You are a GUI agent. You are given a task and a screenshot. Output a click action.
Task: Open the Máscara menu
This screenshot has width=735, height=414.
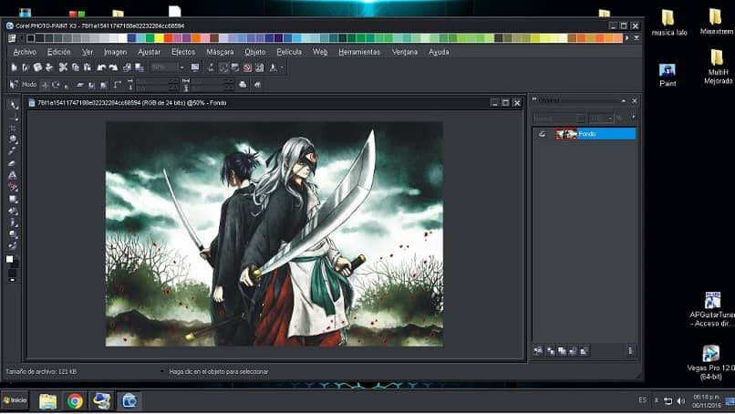(x=220, y=52)
